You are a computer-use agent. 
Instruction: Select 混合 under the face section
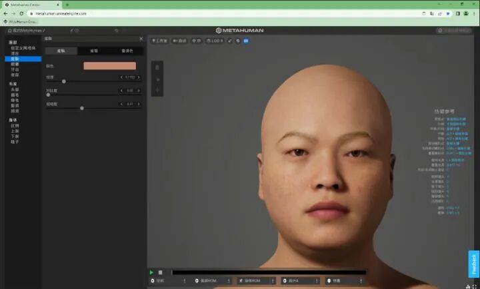15,53
